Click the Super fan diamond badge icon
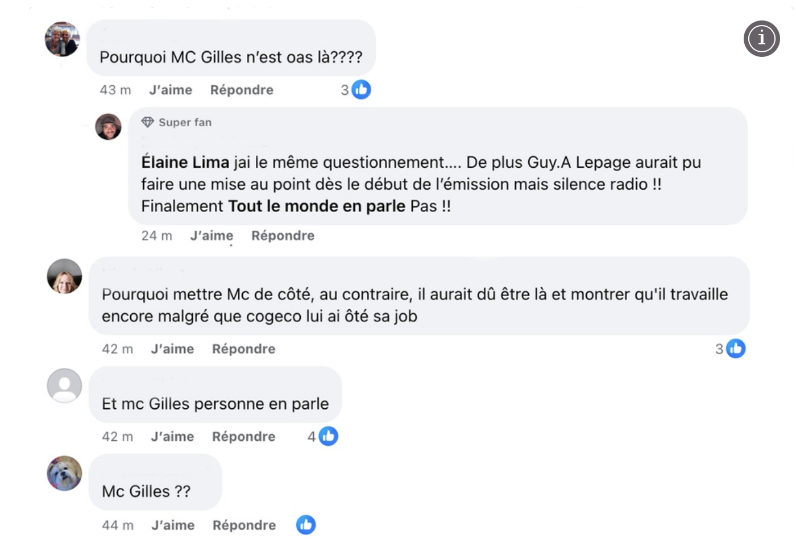Viewport: 796px width, 547px height. click(x=148, y=122)
